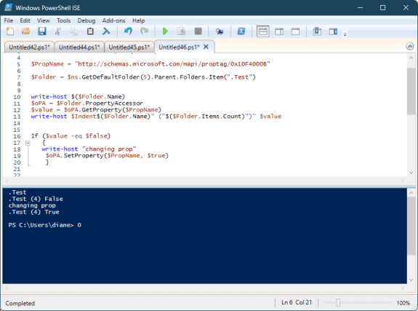The height and width of the screenshot is (311, 418).
Task: Click script editor vertical scrollbar thumb
Action: point(411,91)
